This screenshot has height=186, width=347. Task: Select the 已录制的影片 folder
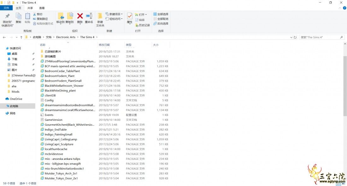click(53, 51)
